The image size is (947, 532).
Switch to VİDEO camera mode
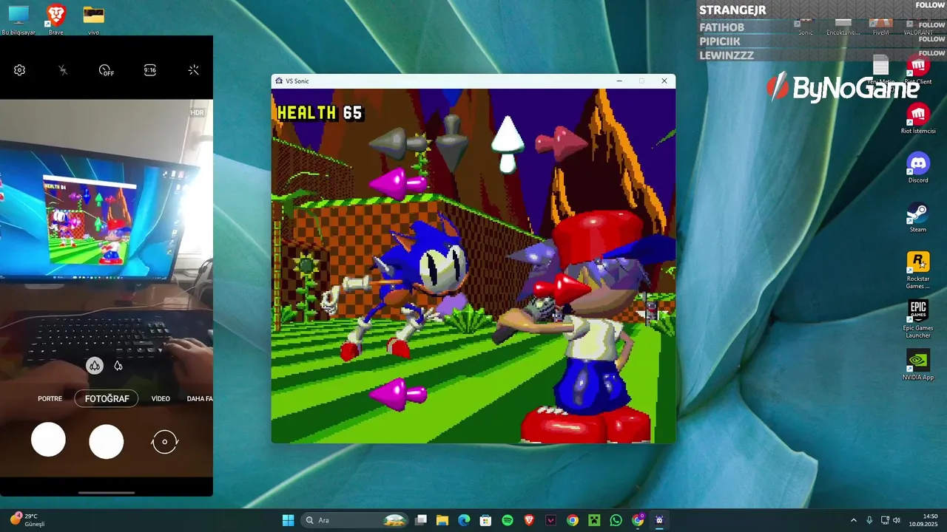(161, 399)
